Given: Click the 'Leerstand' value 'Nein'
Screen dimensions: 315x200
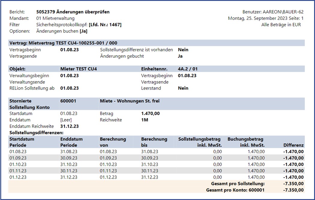Looking at the screenshot, I should 183,88.
